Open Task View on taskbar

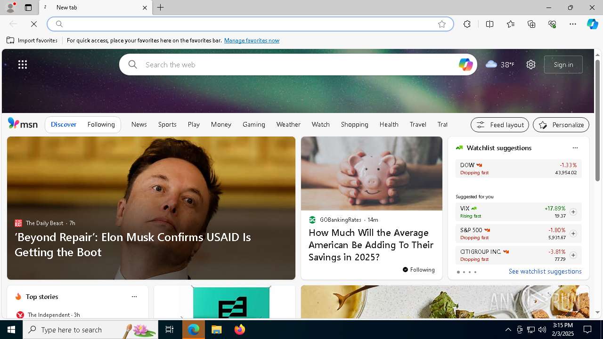[x=170, y=330]
